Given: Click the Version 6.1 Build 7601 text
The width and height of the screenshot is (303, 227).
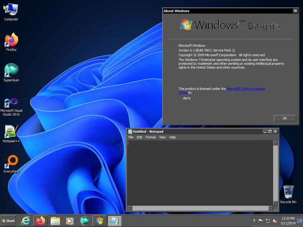Looking at the screenshot, I should [207, 50].
